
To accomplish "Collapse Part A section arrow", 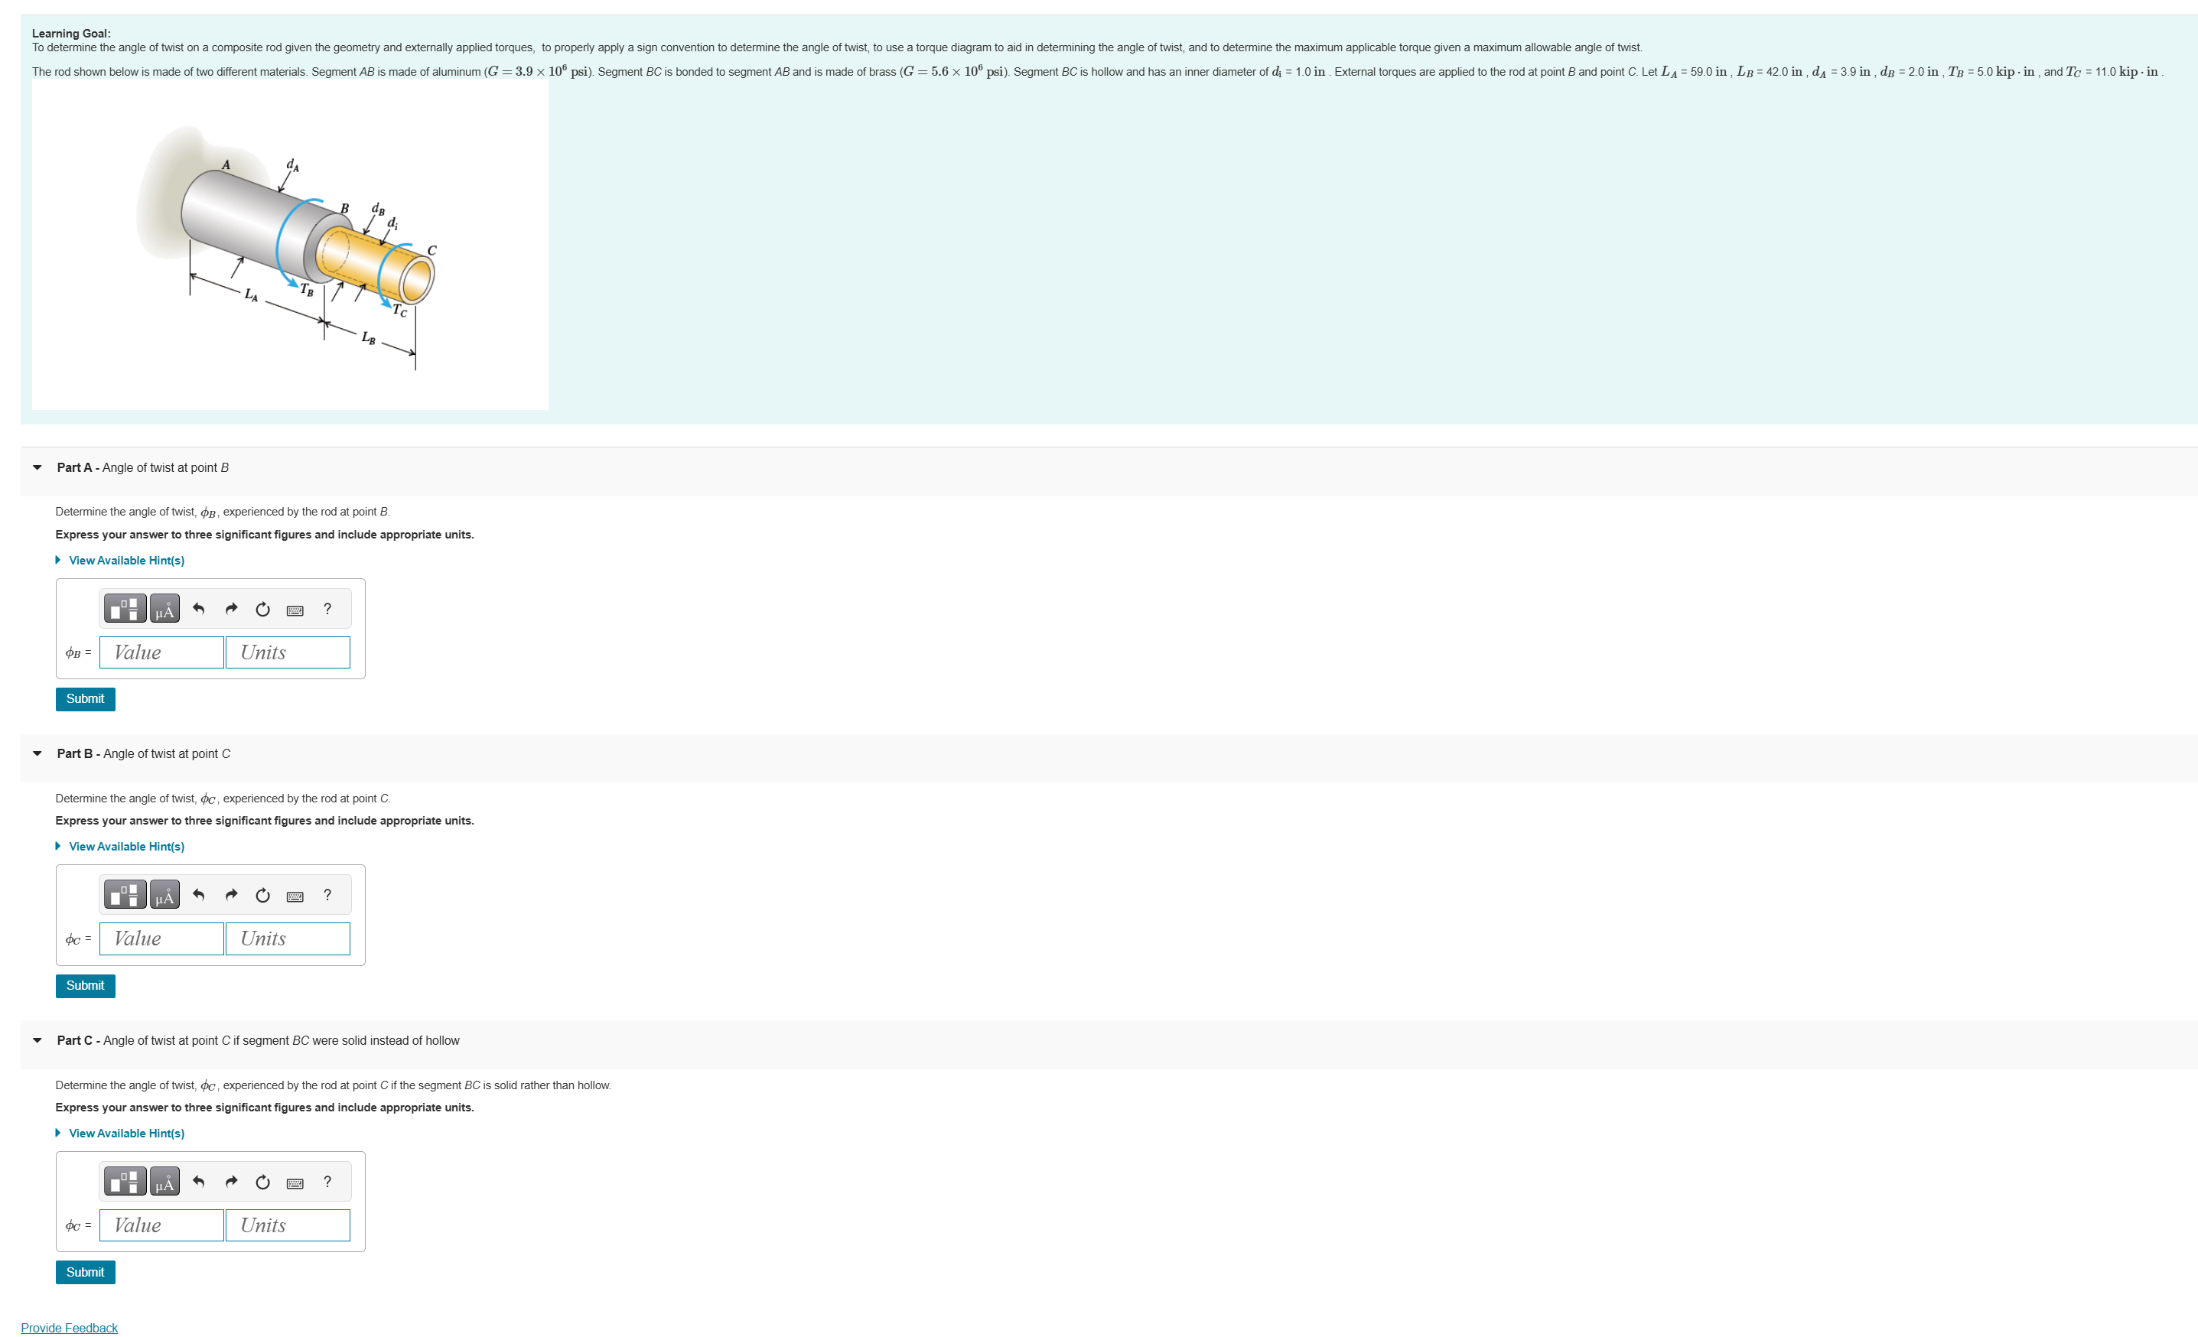I will (37, 467).
